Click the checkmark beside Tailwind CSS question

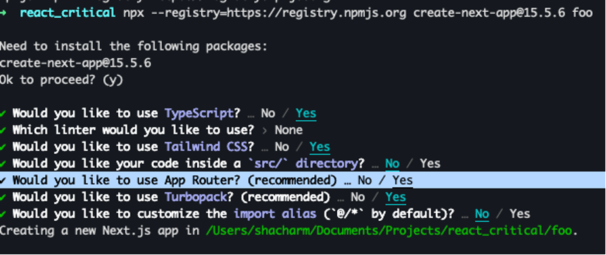point(3,147)
